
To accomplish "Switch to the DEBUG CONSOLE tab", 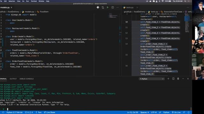I will (26, 79).
